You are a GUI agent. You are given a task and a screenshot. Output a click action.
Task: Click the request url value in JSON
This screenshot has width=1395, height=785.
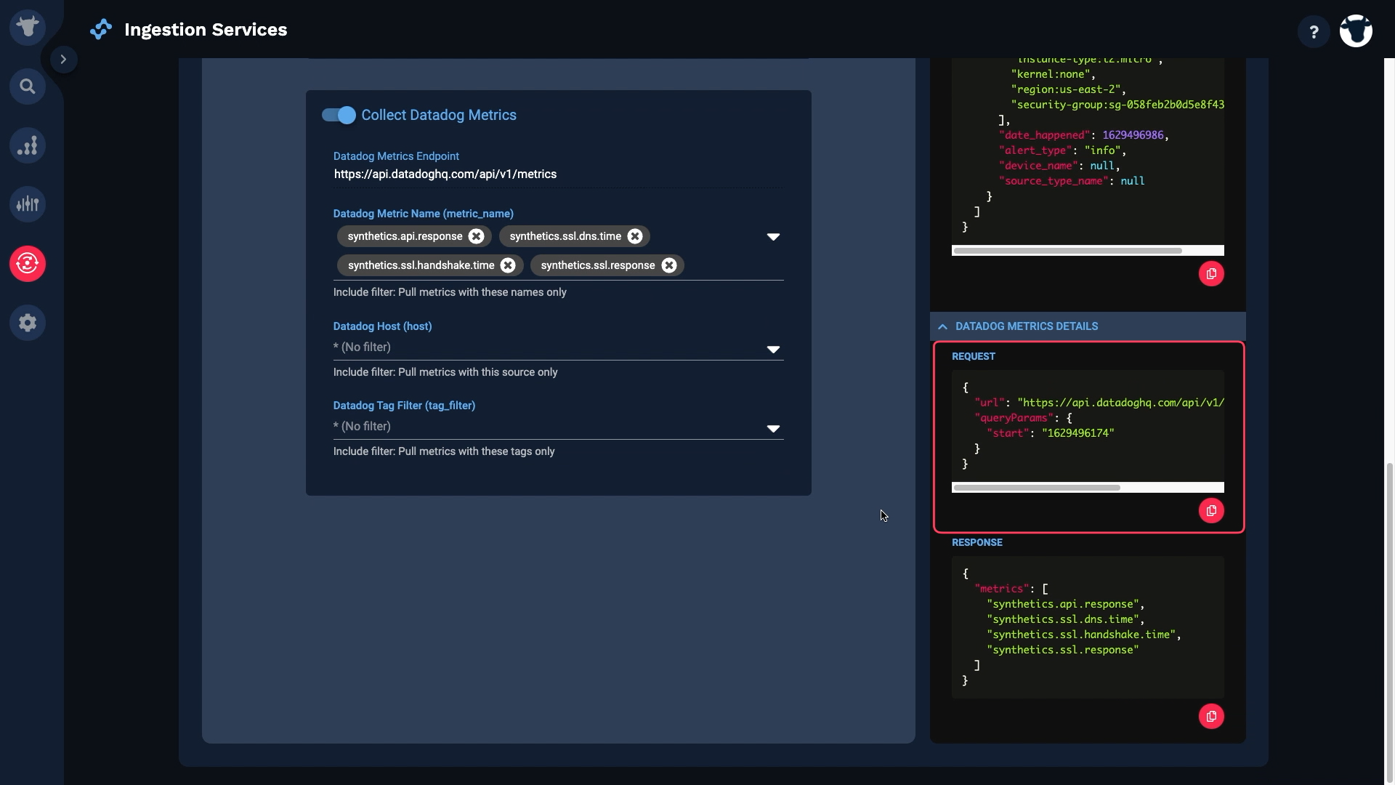click(x=1120, y=403)
